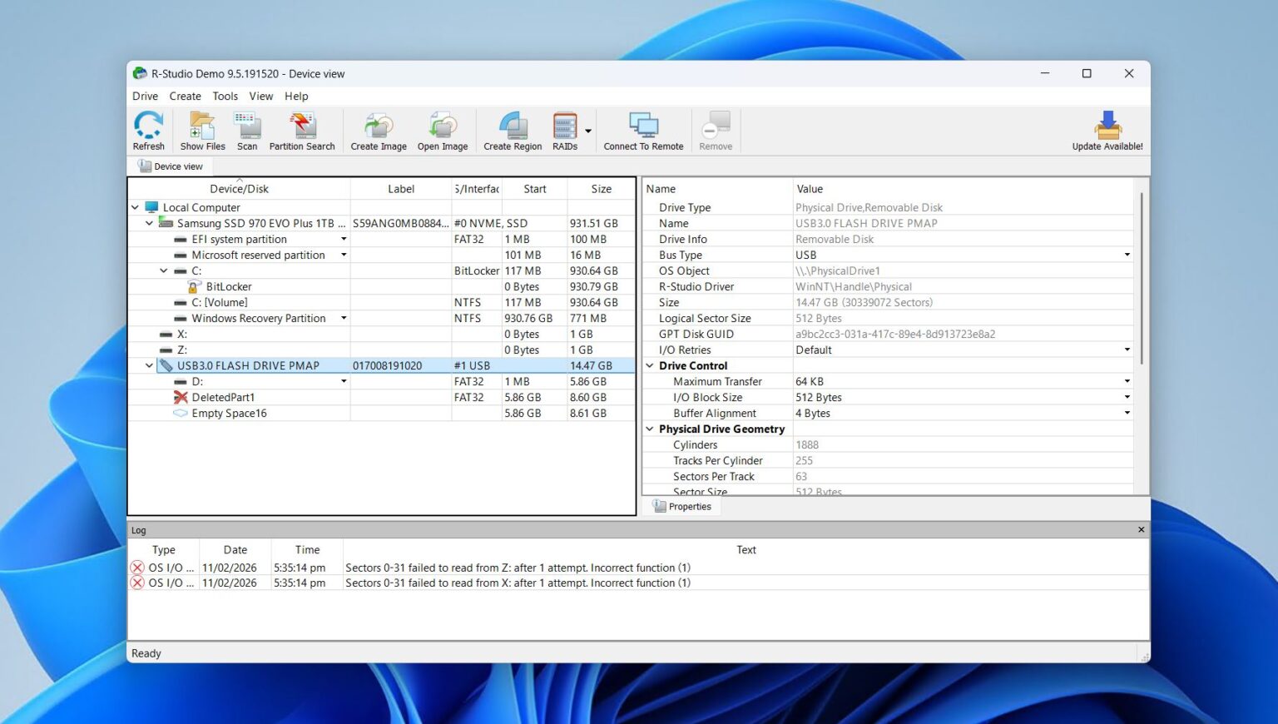
Task: Click R-Studio app icon in title bar
Action: tap(140, 73)
